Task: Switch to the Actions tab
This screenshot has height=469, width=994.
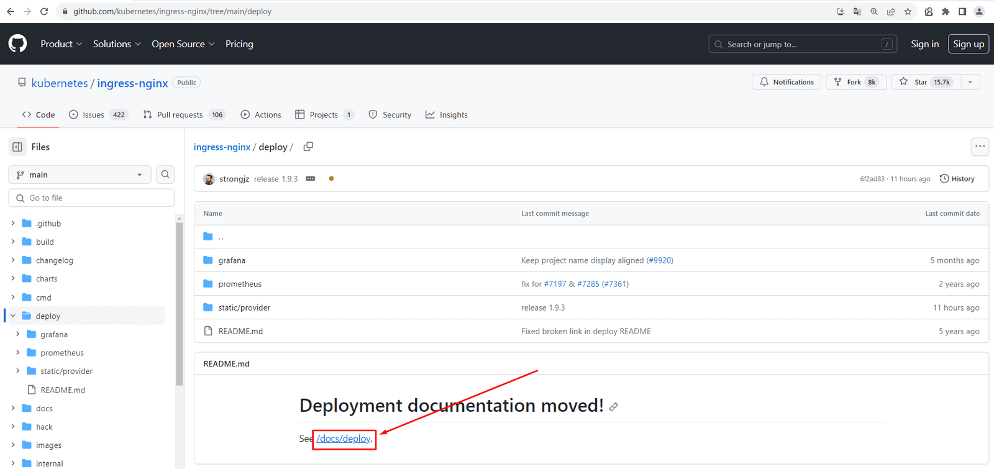Action: tap(261, 114)
